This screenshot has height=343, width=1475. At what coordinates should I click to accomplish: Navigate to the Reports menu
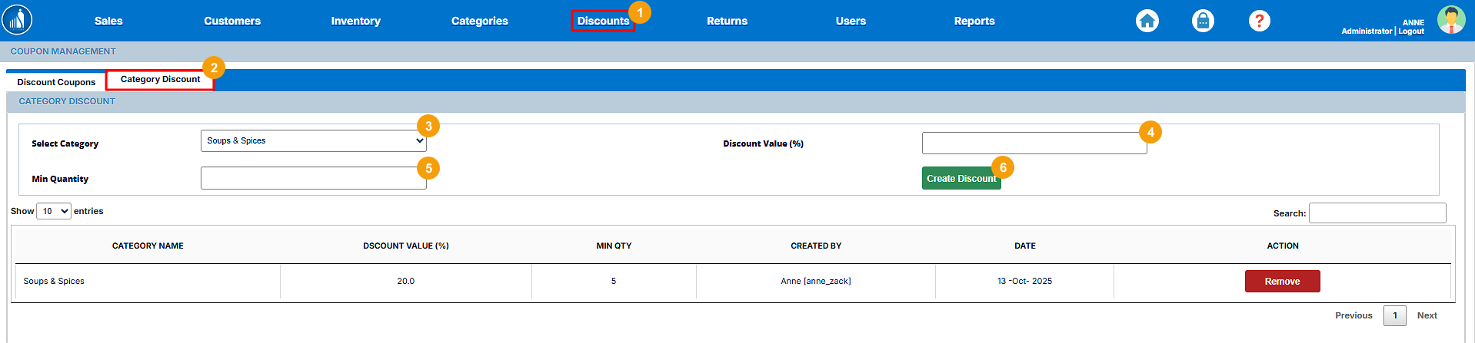click(x=974, y=21)
